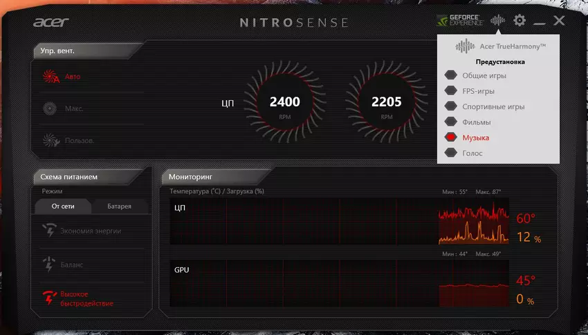Minimize the NitroSense window
The width and height of the screenshot is (588, 335).
540,22
